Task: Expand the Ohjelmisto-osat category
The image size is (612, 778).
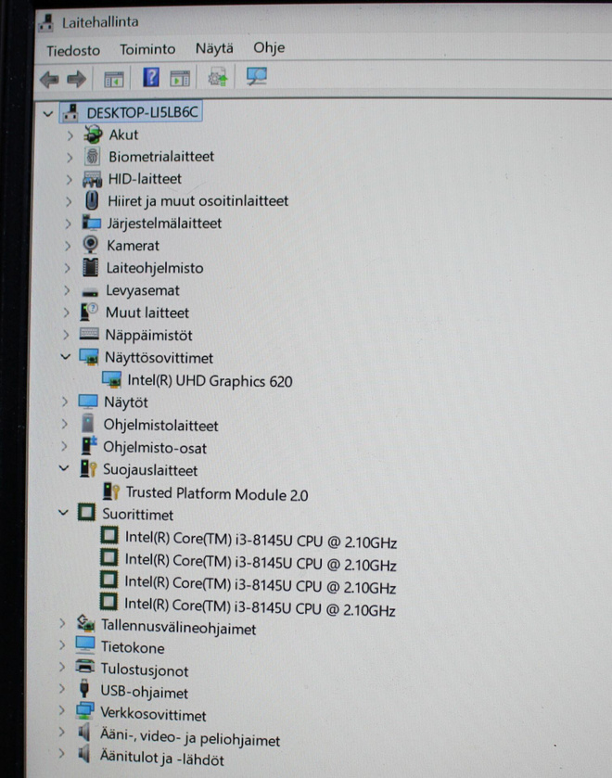Action: pyautogui.click(x=64, y=446)
